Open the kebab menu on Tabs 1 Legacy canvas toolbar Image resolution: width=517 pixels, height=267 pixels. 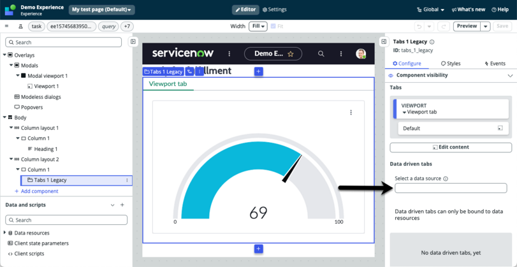[x=199, y=71]
